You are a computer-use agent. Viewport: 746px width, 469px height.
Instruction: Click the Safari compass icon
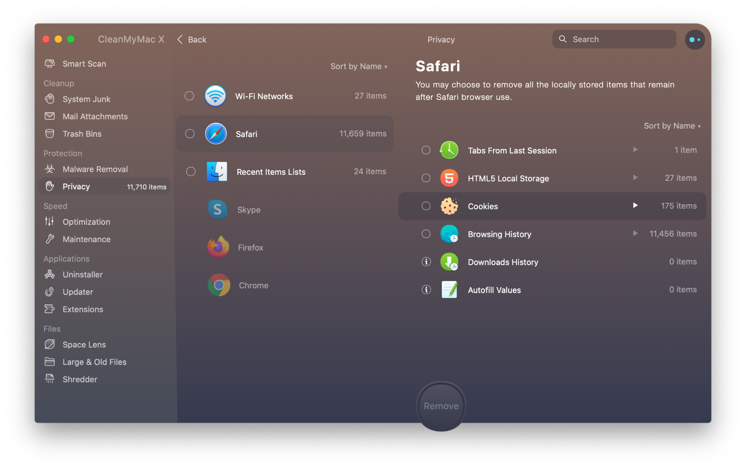pyautogui.click(x=216, y=133)
